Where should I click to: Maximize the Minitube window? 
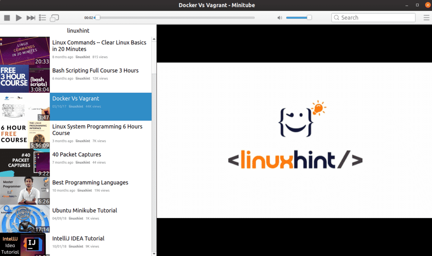[x=417, y=5]
